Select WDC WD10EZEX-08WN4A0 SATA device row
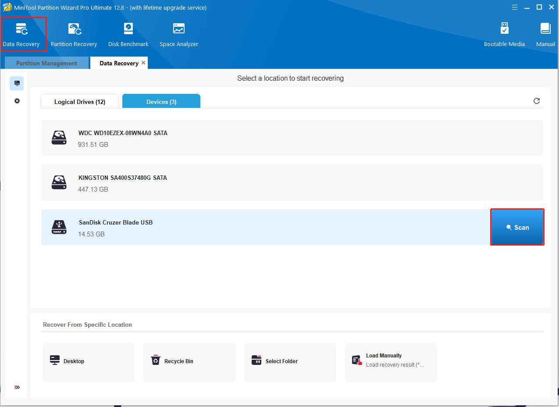The width and height of the screenshot is (559, 407). click(x=292, y=138)
